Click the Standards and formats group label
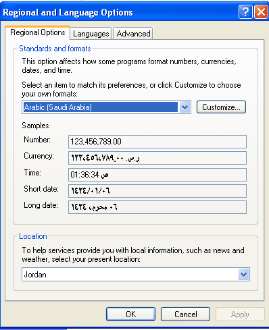The width and height of the screenshot is (269, 330). point(55,49)
